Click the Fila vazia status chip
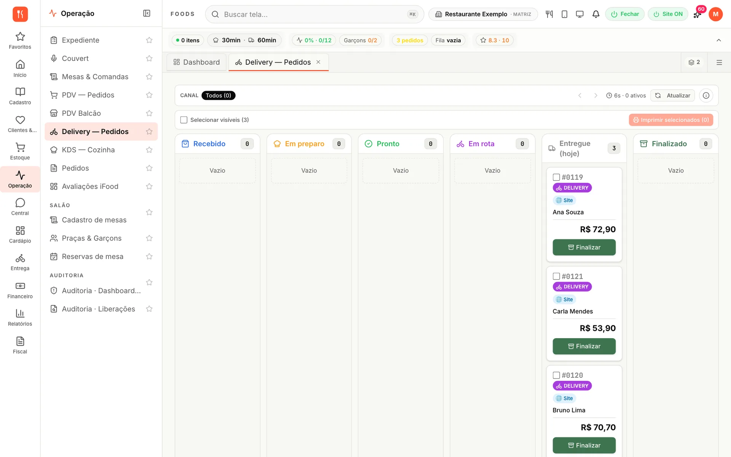This screenshot has width=731, height=457. (448, 40)
